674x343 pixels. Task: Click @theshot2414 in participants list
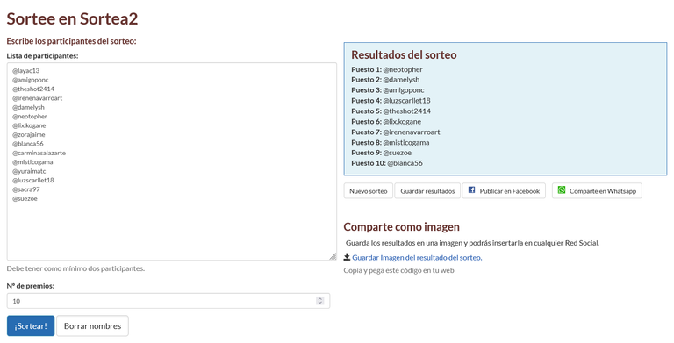coord(33,89)
